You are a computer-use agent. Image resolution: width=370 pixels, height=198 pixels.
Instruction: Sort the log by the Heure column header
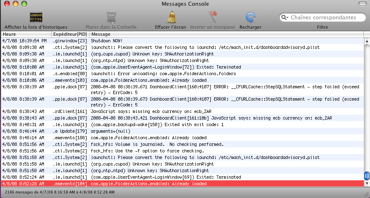[x=26, y=34]
